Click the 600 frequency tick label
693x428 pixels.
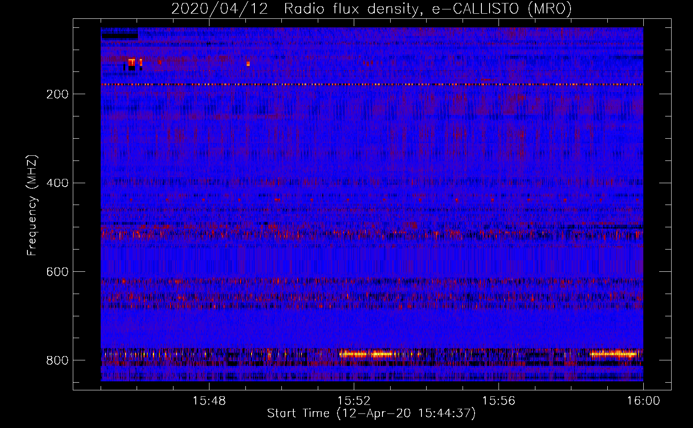pos(57,272)
